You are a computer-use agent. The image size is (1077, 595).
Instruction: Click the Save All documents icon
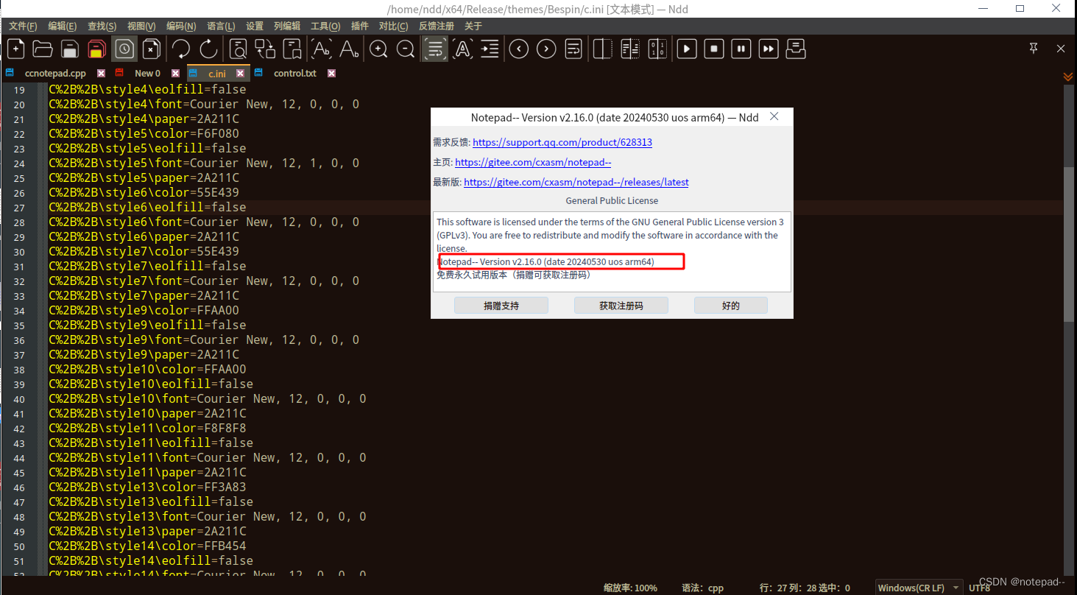point(97,49)
